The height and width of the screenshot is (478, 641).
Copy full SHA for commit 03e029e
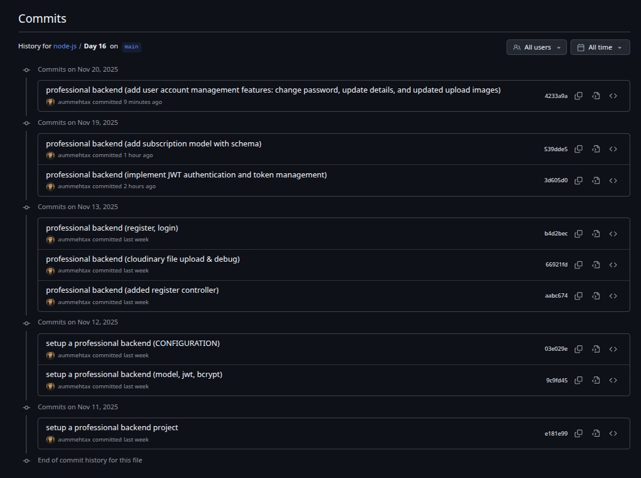578,349
